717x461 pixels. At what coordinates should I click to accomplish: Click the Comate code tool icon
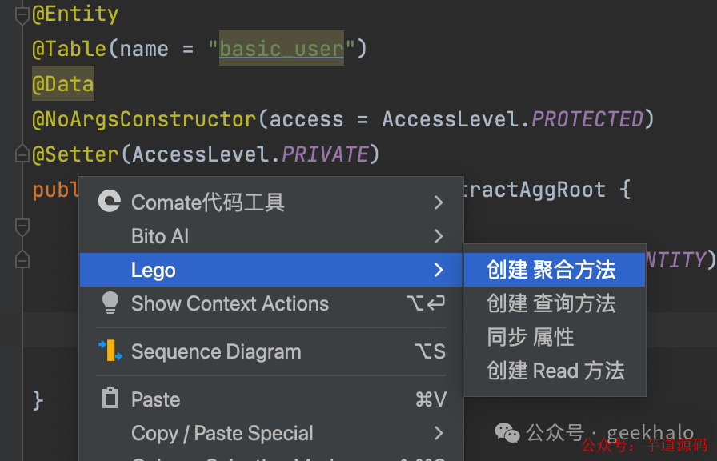110,201
